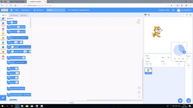This screenshot has width=193, height=108.
Task: Select the all-around rotation style icon
Action: (175, 59)
